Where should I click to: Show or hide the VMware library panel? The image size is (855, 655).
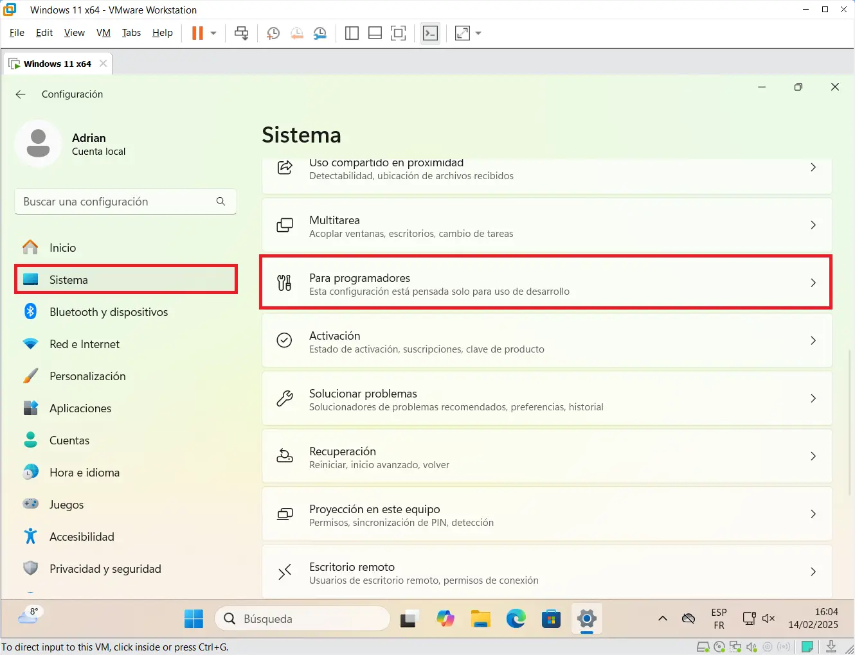tap(352, 33)
